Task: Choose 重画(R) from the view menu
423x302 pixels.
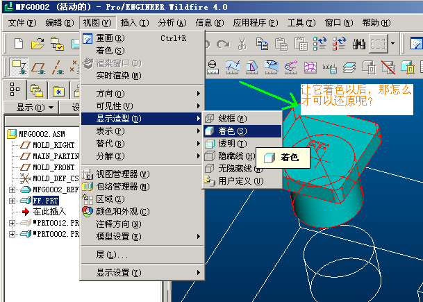Action: point(142,38)
